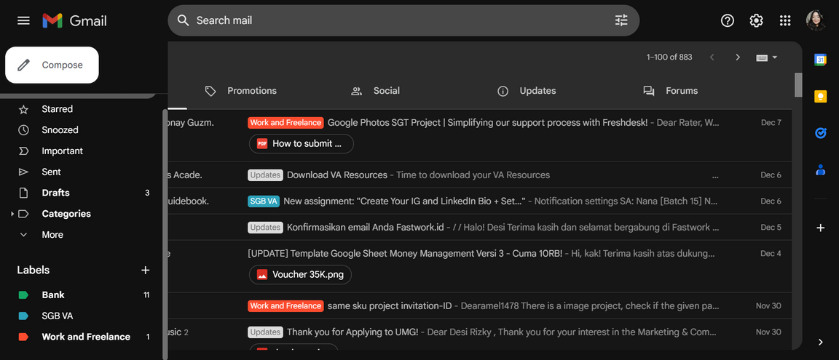Click the Updates tag on Fastwork.id email

coord(265,227)
